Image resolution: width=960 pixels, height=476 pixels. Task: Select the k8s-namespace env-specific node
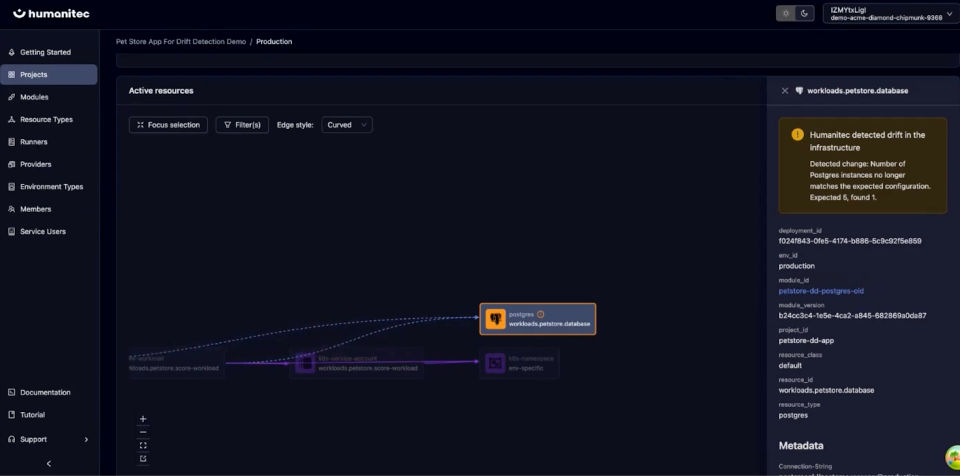tap(520, 363)
